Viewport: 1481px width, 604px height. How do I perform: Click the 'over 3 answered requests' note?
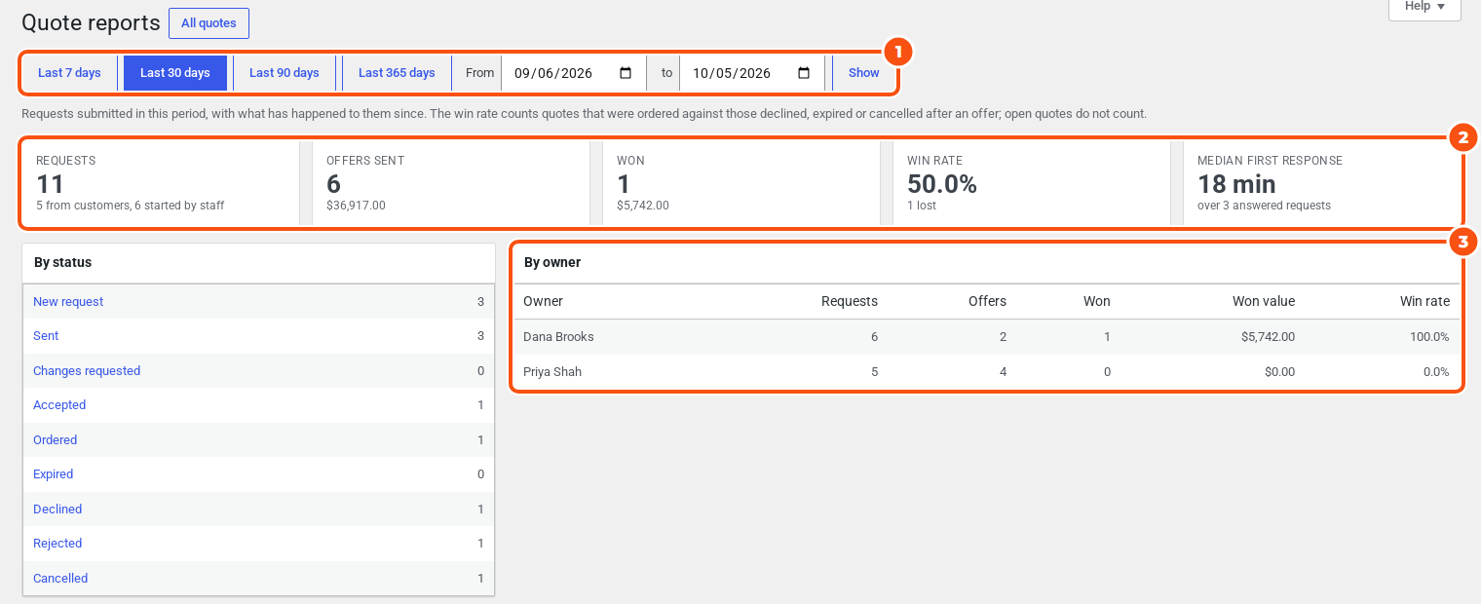click(x=1264, y=206)
